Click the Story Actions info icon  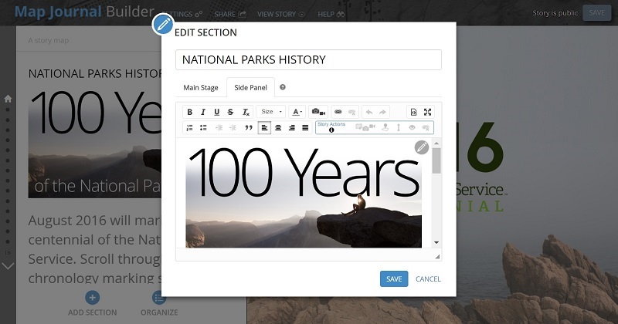331,130
